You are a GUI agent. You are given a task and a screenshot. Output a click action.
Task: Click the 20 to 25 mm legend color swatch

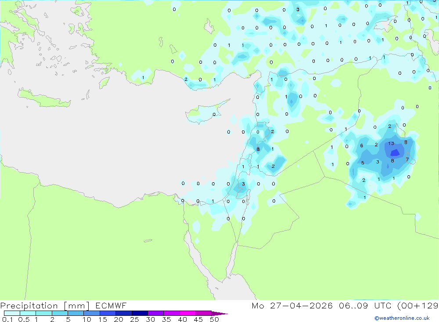[123, 313]
